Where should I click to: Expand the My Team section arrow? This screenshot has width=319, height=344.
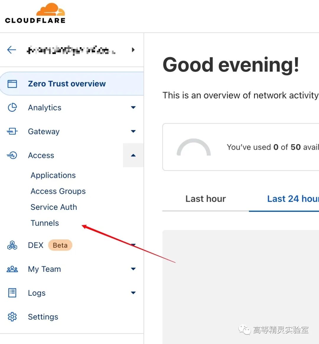tap(133, 269)
